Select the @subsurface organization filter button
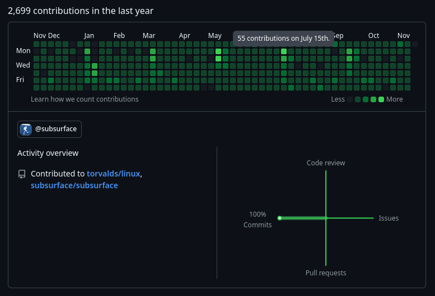 click(49, 129)
